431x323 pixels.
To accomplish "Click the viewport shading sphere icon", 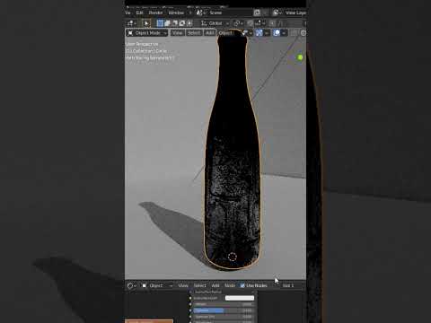I will [x=303, y=33].
